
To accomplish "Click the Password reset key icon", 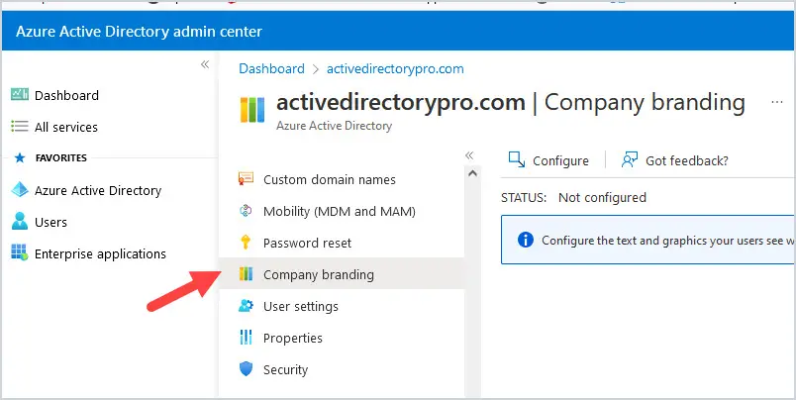I will coord(246,243).
